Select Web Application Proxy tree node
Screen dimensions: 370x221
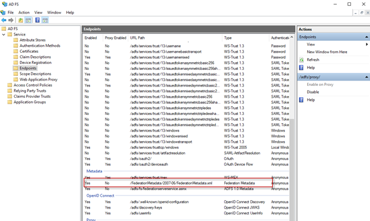pos(39,79)
